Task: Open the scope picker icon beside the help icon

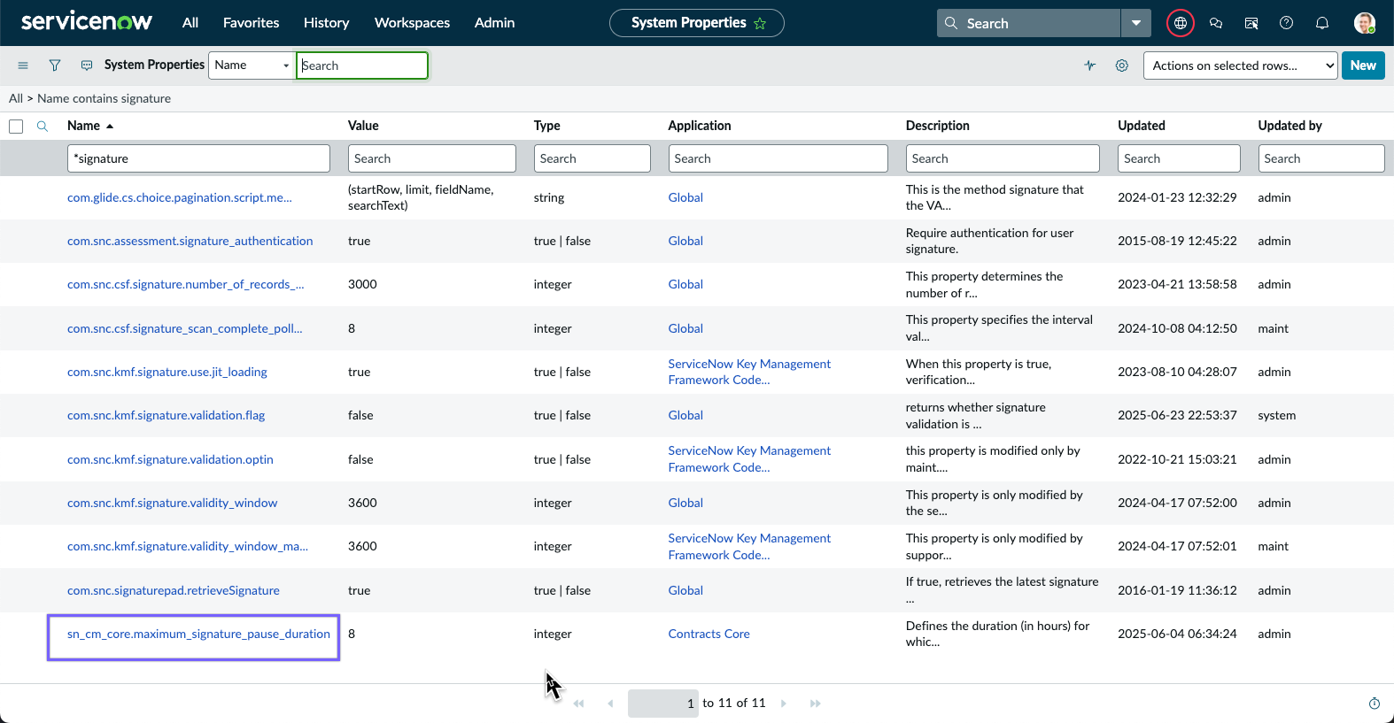Action: (x=1251, y=23)
